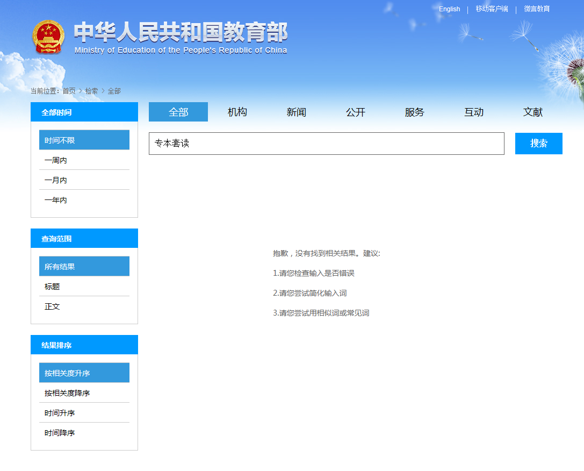Click suggestion 3.请您尝试用相似词或常见词
The height and width of the screenshot is (471, 584).
321,313
